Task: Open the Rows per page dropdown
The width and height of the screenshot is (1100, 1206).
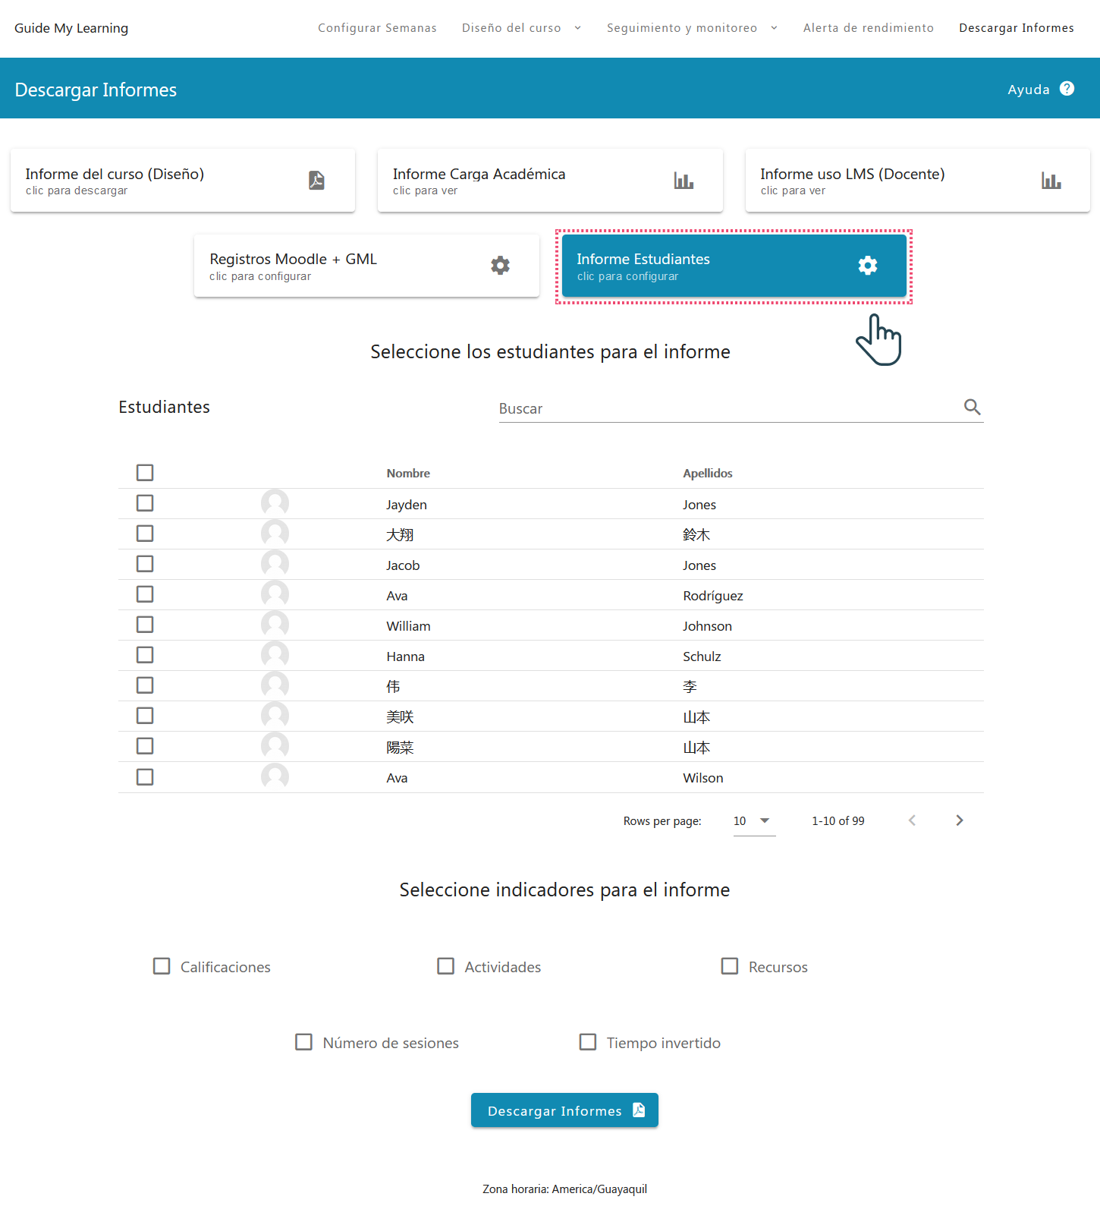Action: point(754,821)
